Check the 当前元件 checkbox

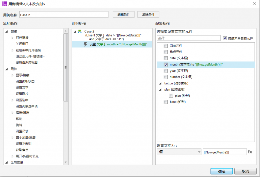click(x=166, y=46)
